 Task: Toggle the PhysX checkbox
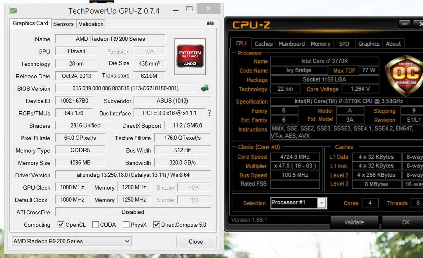point(126,225)
